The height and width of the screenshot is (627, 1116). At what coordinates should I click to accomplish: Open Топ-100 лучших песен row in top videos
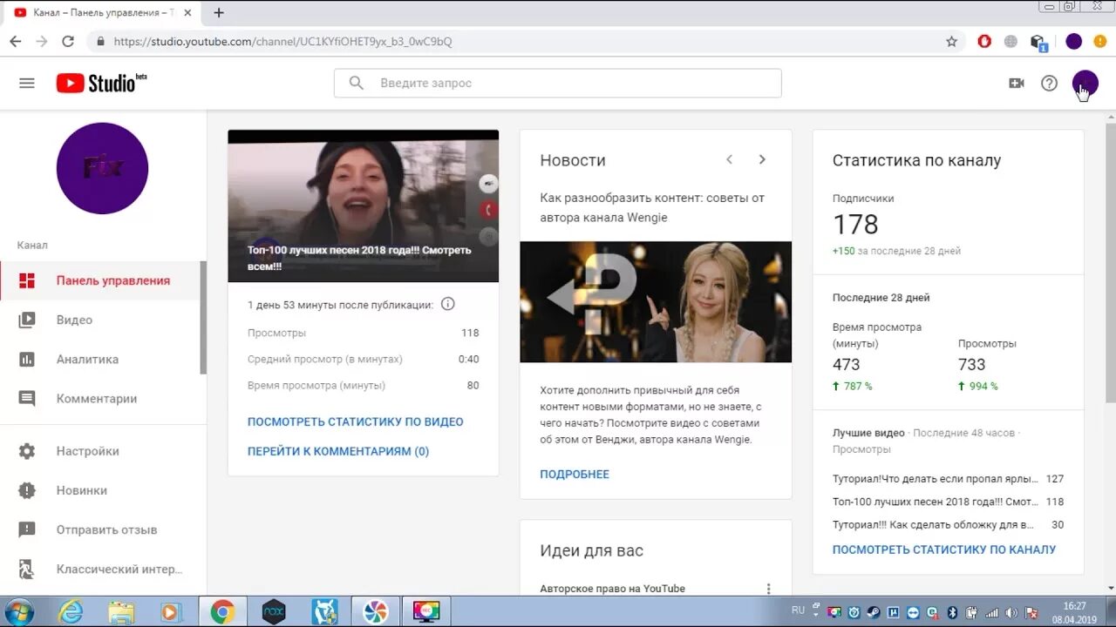point(948,502)
